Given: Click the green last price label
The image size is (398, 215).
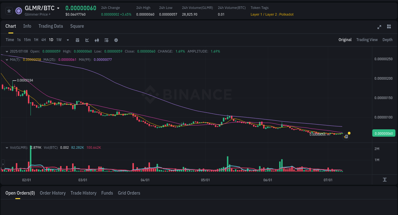Looking at the screenshot, I should pyautogui.click(x=384, y=133).
